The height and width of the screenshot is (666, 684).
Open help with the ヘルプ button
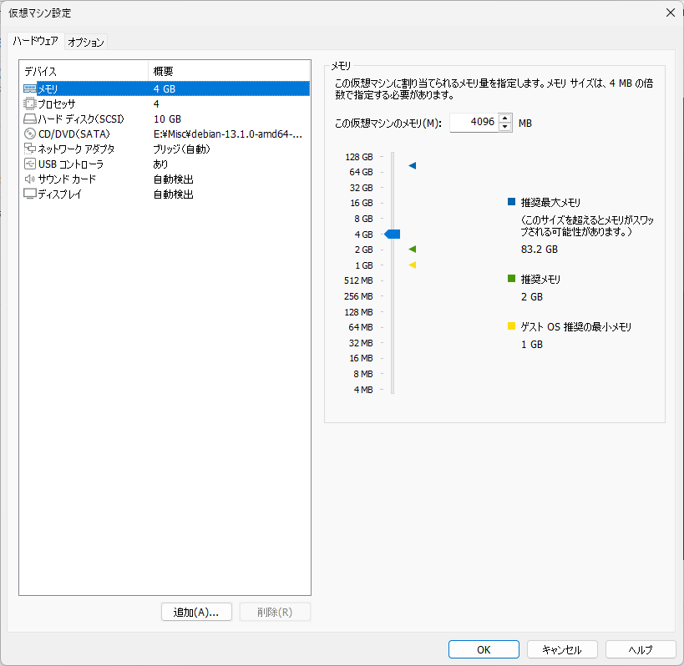pyautogui.click(x=641, y=649)
